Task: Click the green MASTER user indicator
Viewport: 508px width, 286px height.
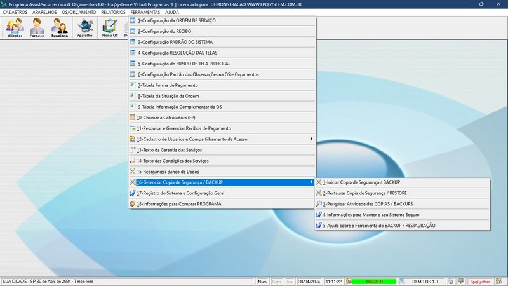Action: pyautogui.click(x=374, y=282)
